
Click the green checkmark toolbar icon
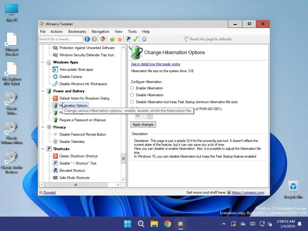135,39
